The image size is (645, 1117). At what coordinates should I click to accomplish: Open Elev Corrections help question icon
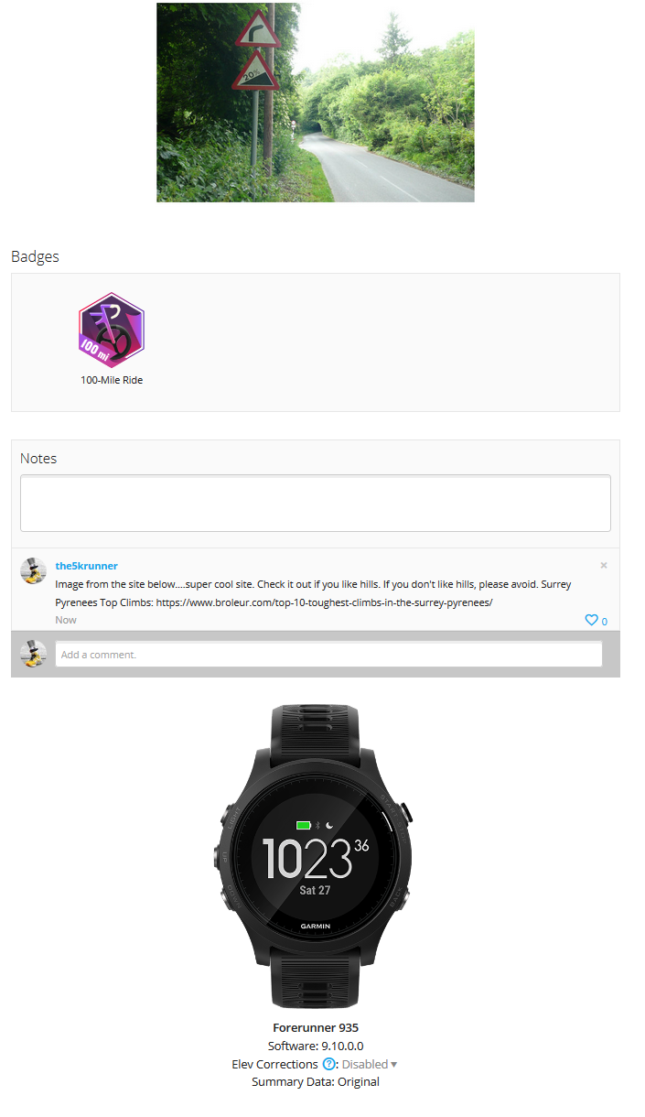[328, 1064]
